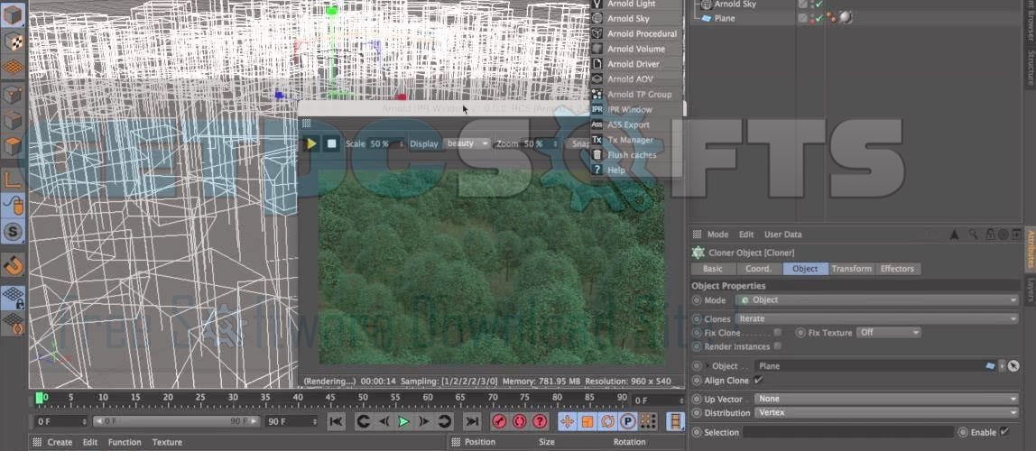Image resolution: width=1036 pixels, height=451 pixels.
Task: Open the Clones dropdown showing Iterate
Action: point(877,318)
